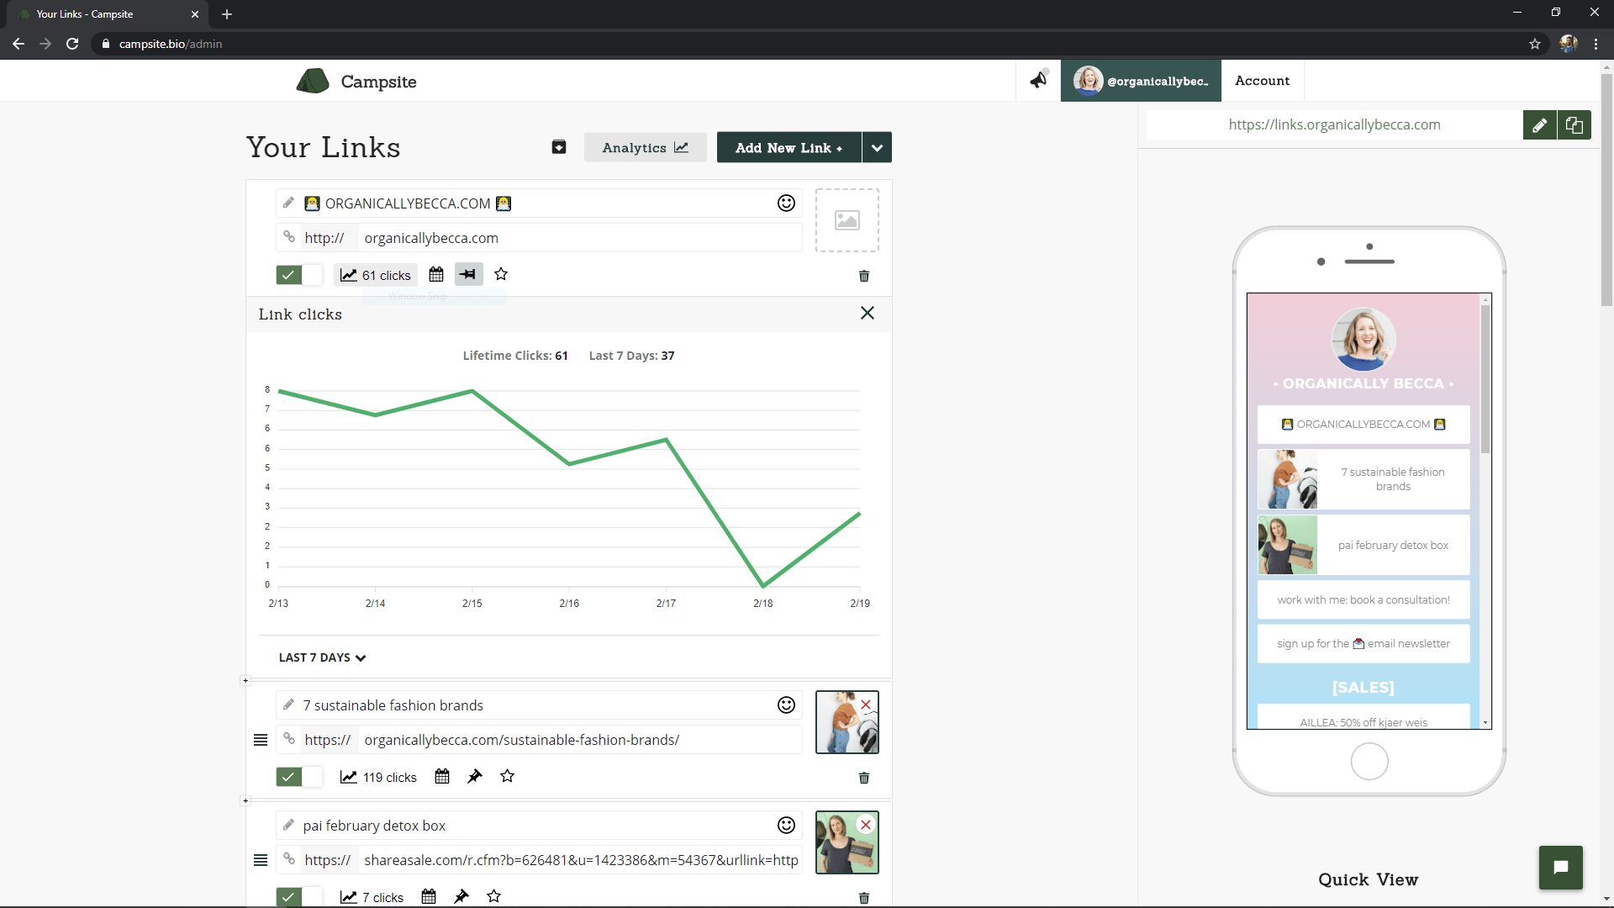1614x908 pixels.
Task: Open https://links.organicallybecca.com link
Action: point(1334,124)
